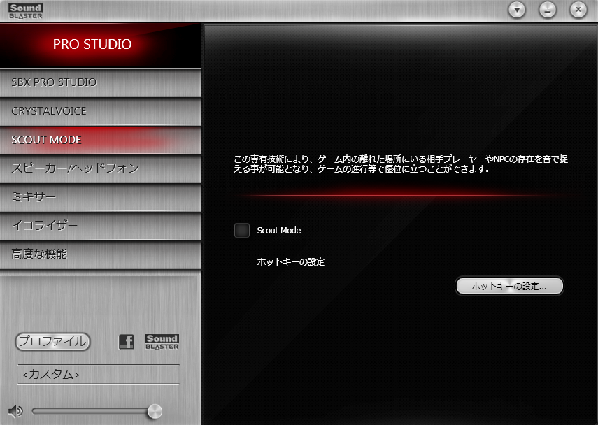Open the CRYSTALVOICE section
The width and height of the screenshot is (598, 425).
pyautogui.click(x=100, y=111)
